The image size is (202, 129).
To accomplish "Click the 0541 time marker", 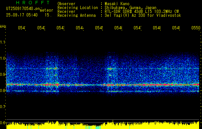I will pos(22,28).
